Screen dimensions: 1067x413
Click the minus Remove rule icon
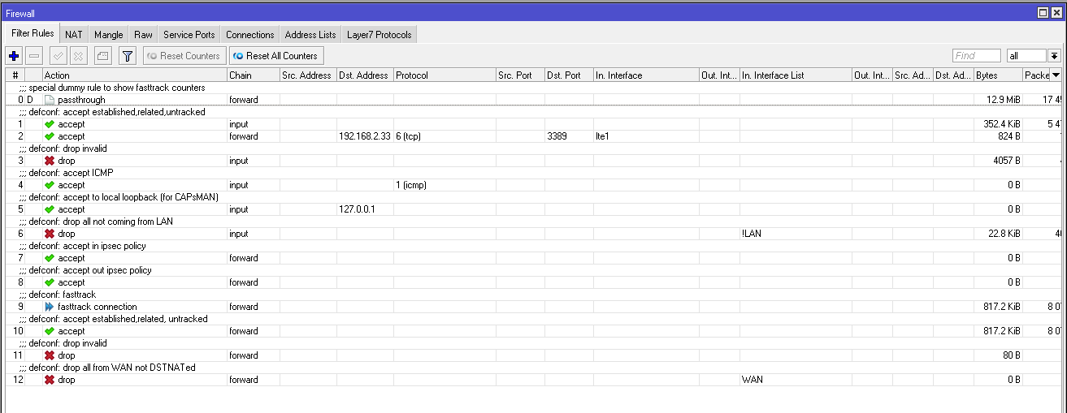coord(34,56)
